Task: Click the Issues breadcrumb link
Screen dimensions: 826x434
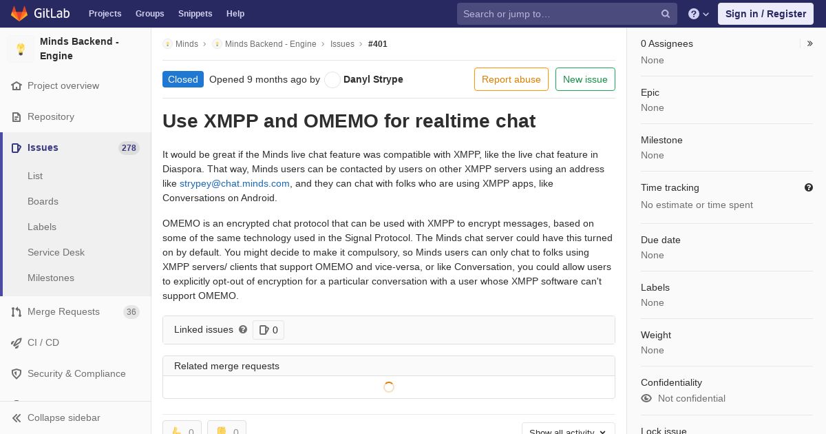Action: coord(342,44)
